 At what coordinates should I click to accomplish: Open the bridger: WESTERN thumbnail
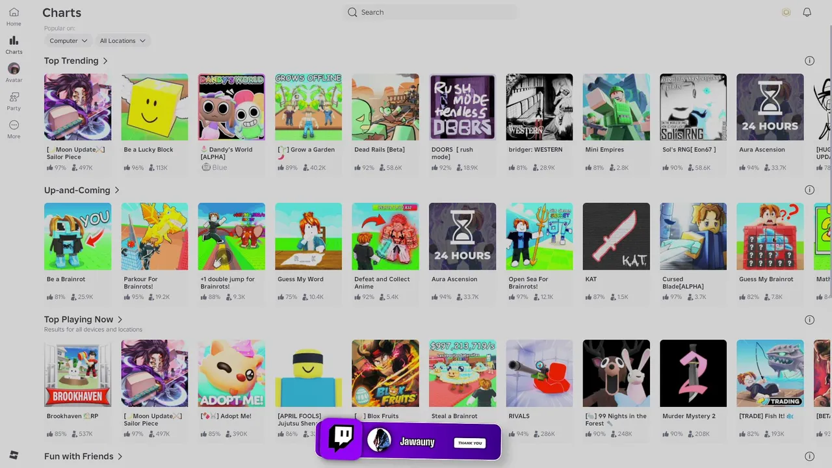(539, 107)
